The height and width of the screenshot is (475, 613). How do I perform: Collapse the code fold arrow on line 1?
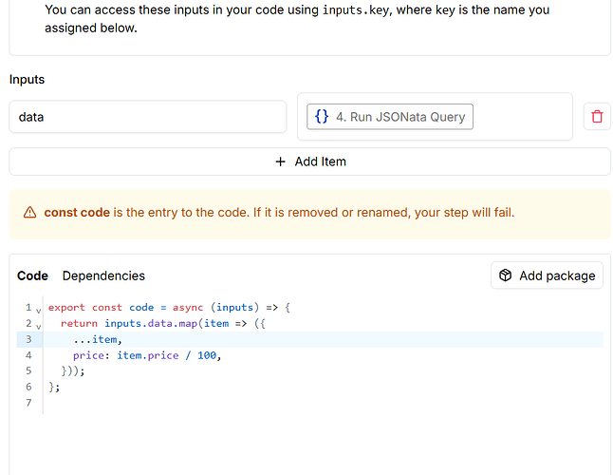(x=38, y=309)
